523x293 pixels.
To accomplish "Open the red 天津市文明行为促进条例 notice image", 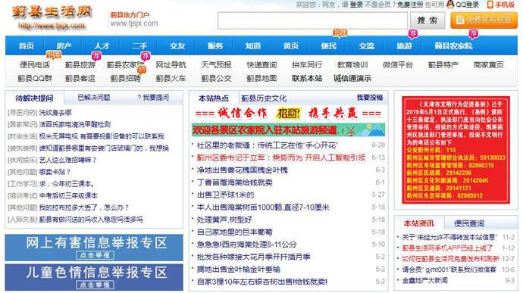I will [x=456, y=150].
